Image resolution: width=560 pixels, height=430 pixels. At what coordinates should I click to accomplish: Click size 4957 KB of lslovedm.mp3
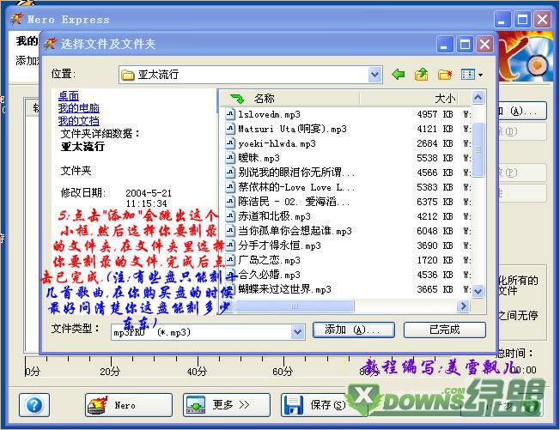435,114
